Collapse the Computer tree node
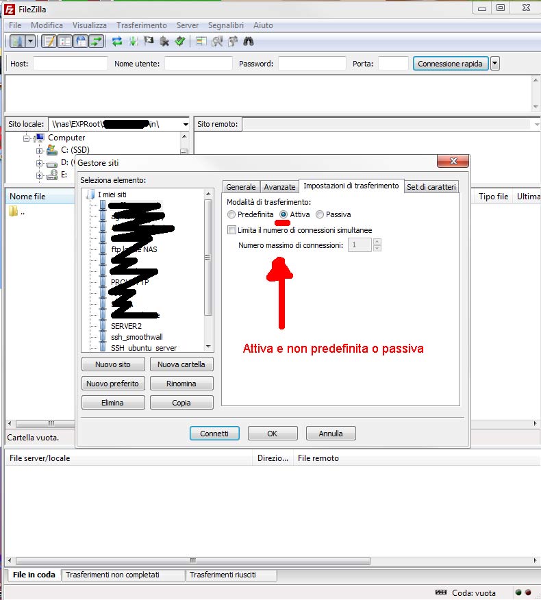The image size is (541, 600). click(26, 138)
